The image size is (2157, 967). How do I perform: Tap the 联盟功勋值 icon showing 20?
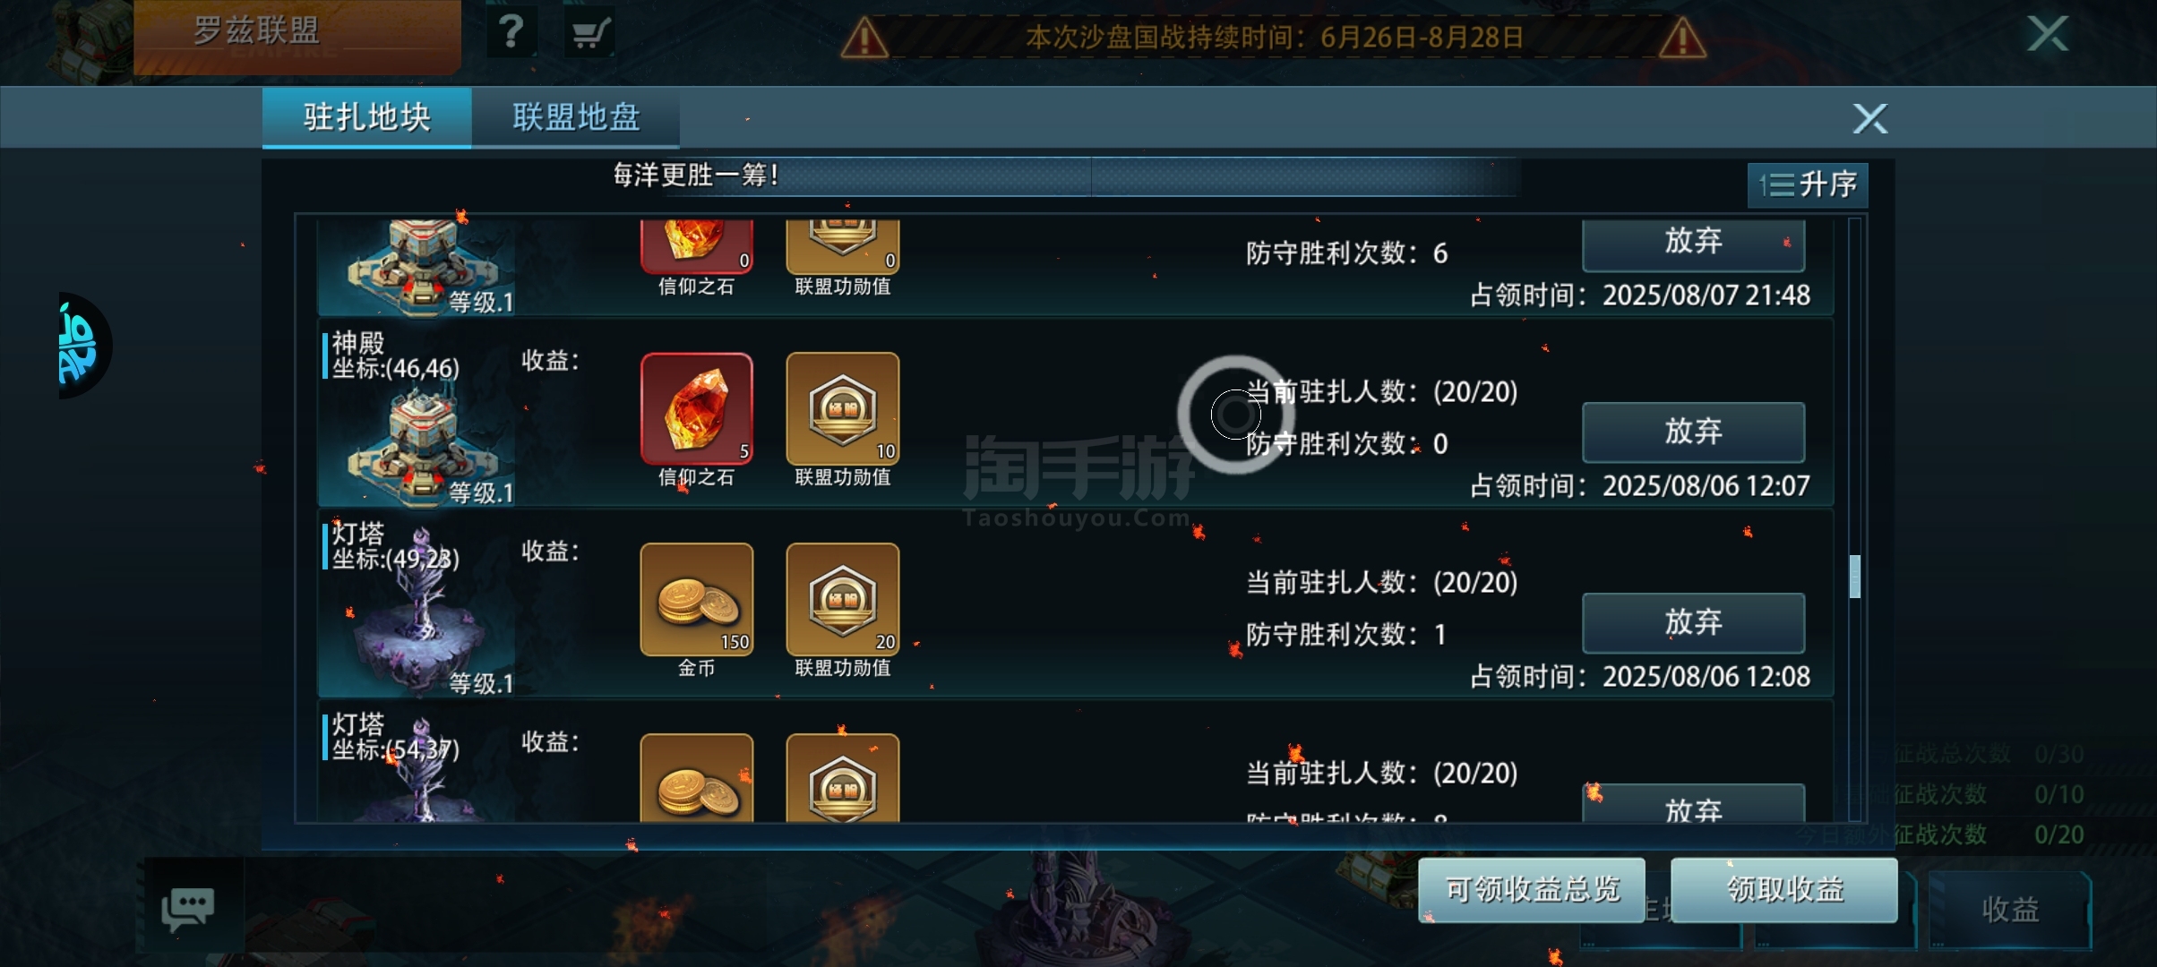(x=843, y=599)
